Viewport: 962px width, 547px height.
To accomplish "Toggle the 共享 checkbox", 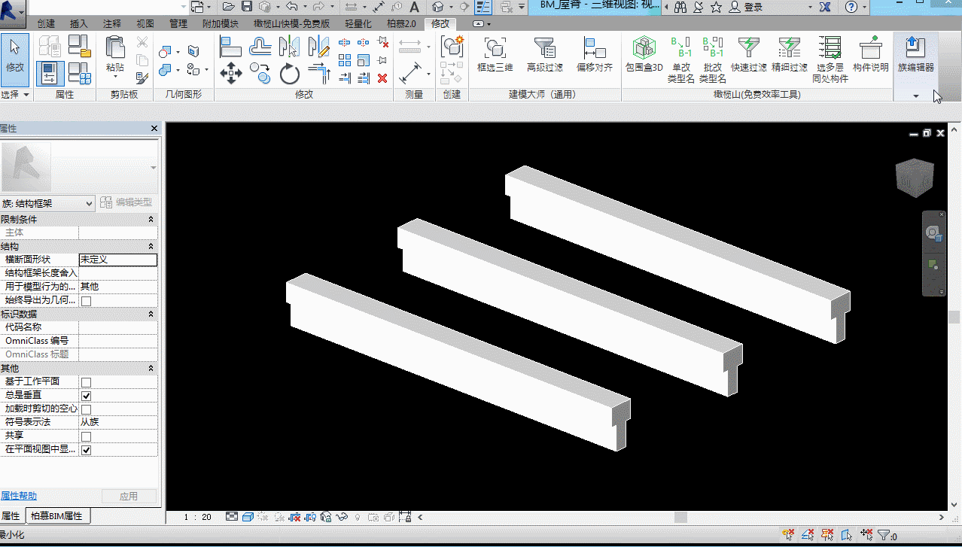I will (86, 436).
